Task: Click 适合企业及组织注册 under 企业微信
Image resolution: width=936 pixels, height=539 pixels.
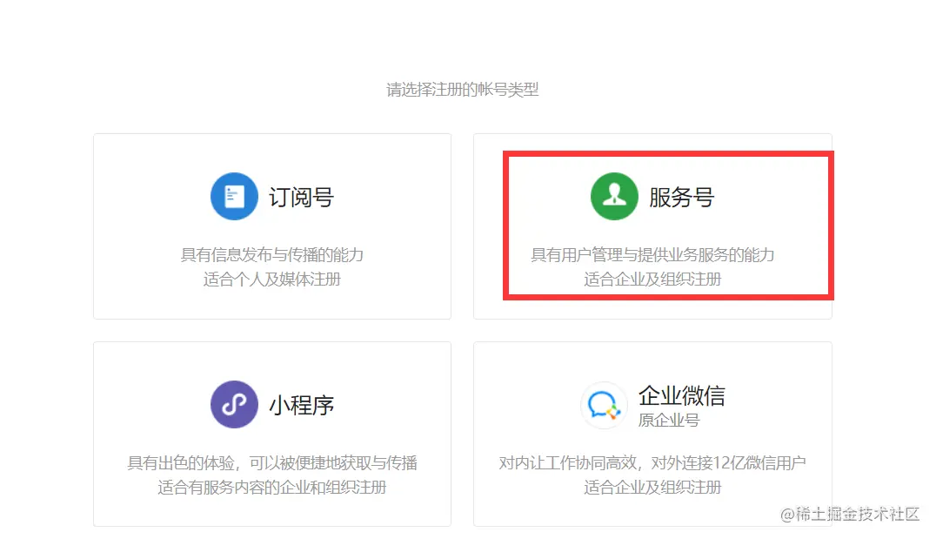Action: point(652,487)
